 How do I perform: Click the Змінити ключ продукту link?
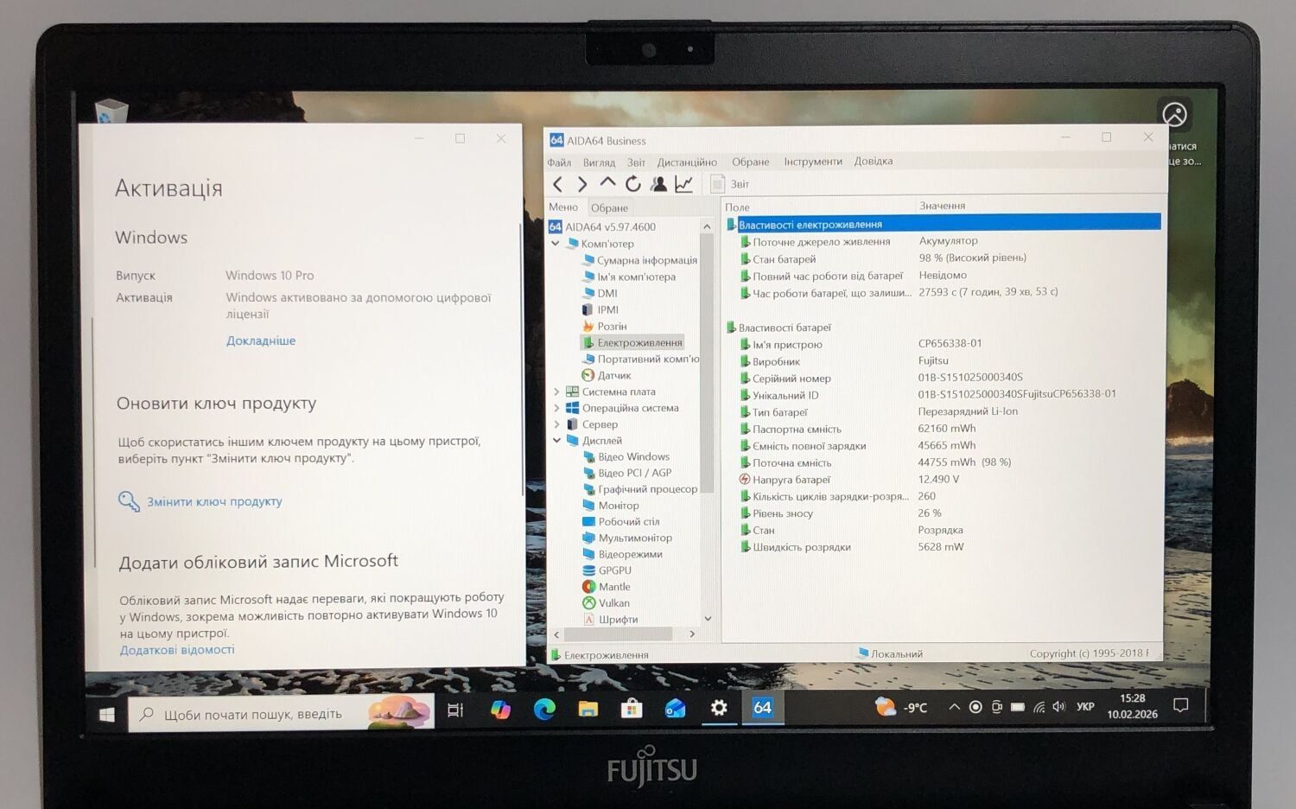click(x=214, y=501)
